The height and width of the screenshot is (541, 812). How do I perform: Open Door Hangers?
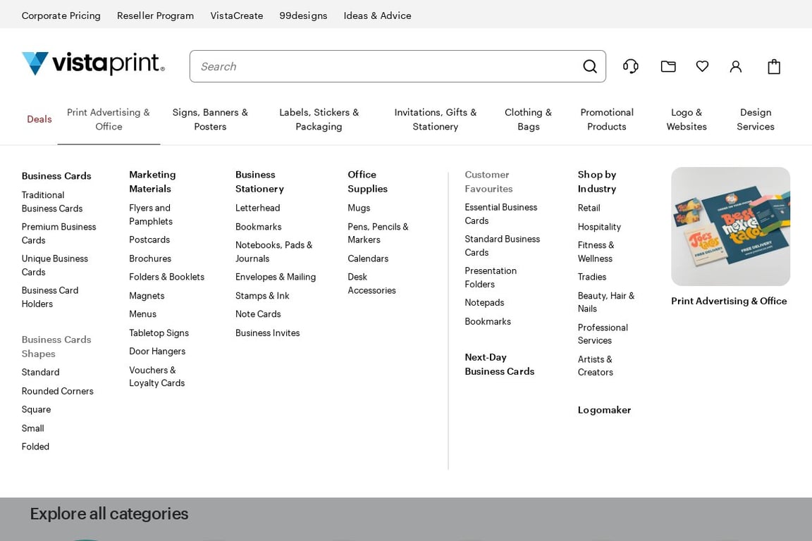(x=157, y=352)
